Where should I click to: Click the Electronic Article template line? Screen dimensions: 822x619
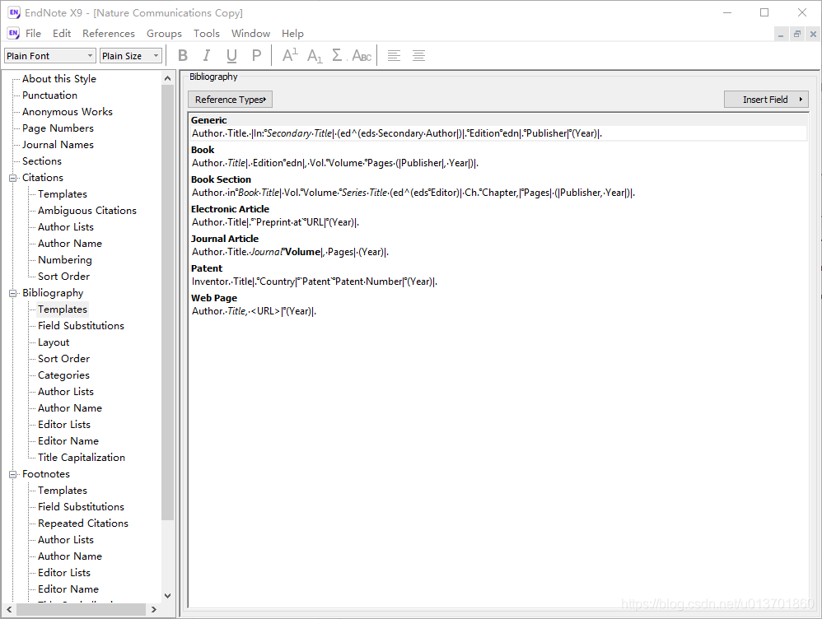pos(275,222)
